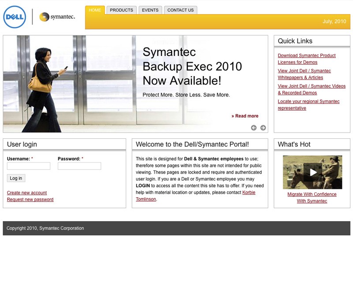
Task: Open Migrate With Confidence With Symantec link
Action: pos(312,198)
